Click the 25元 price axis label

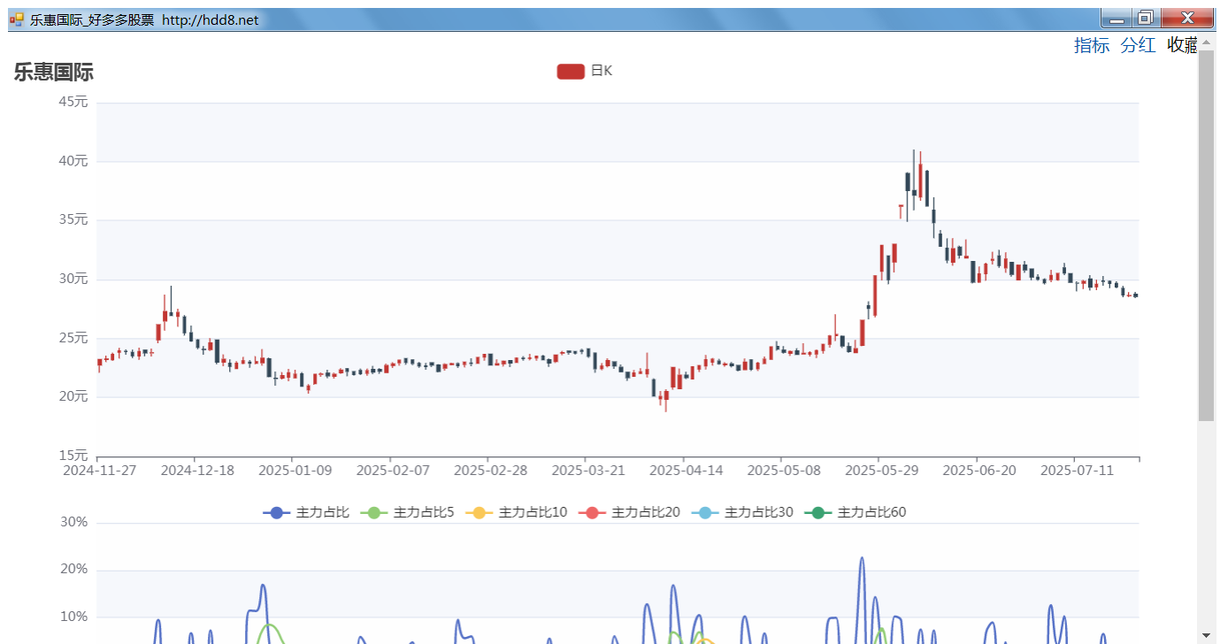click(x=73, y=338)
